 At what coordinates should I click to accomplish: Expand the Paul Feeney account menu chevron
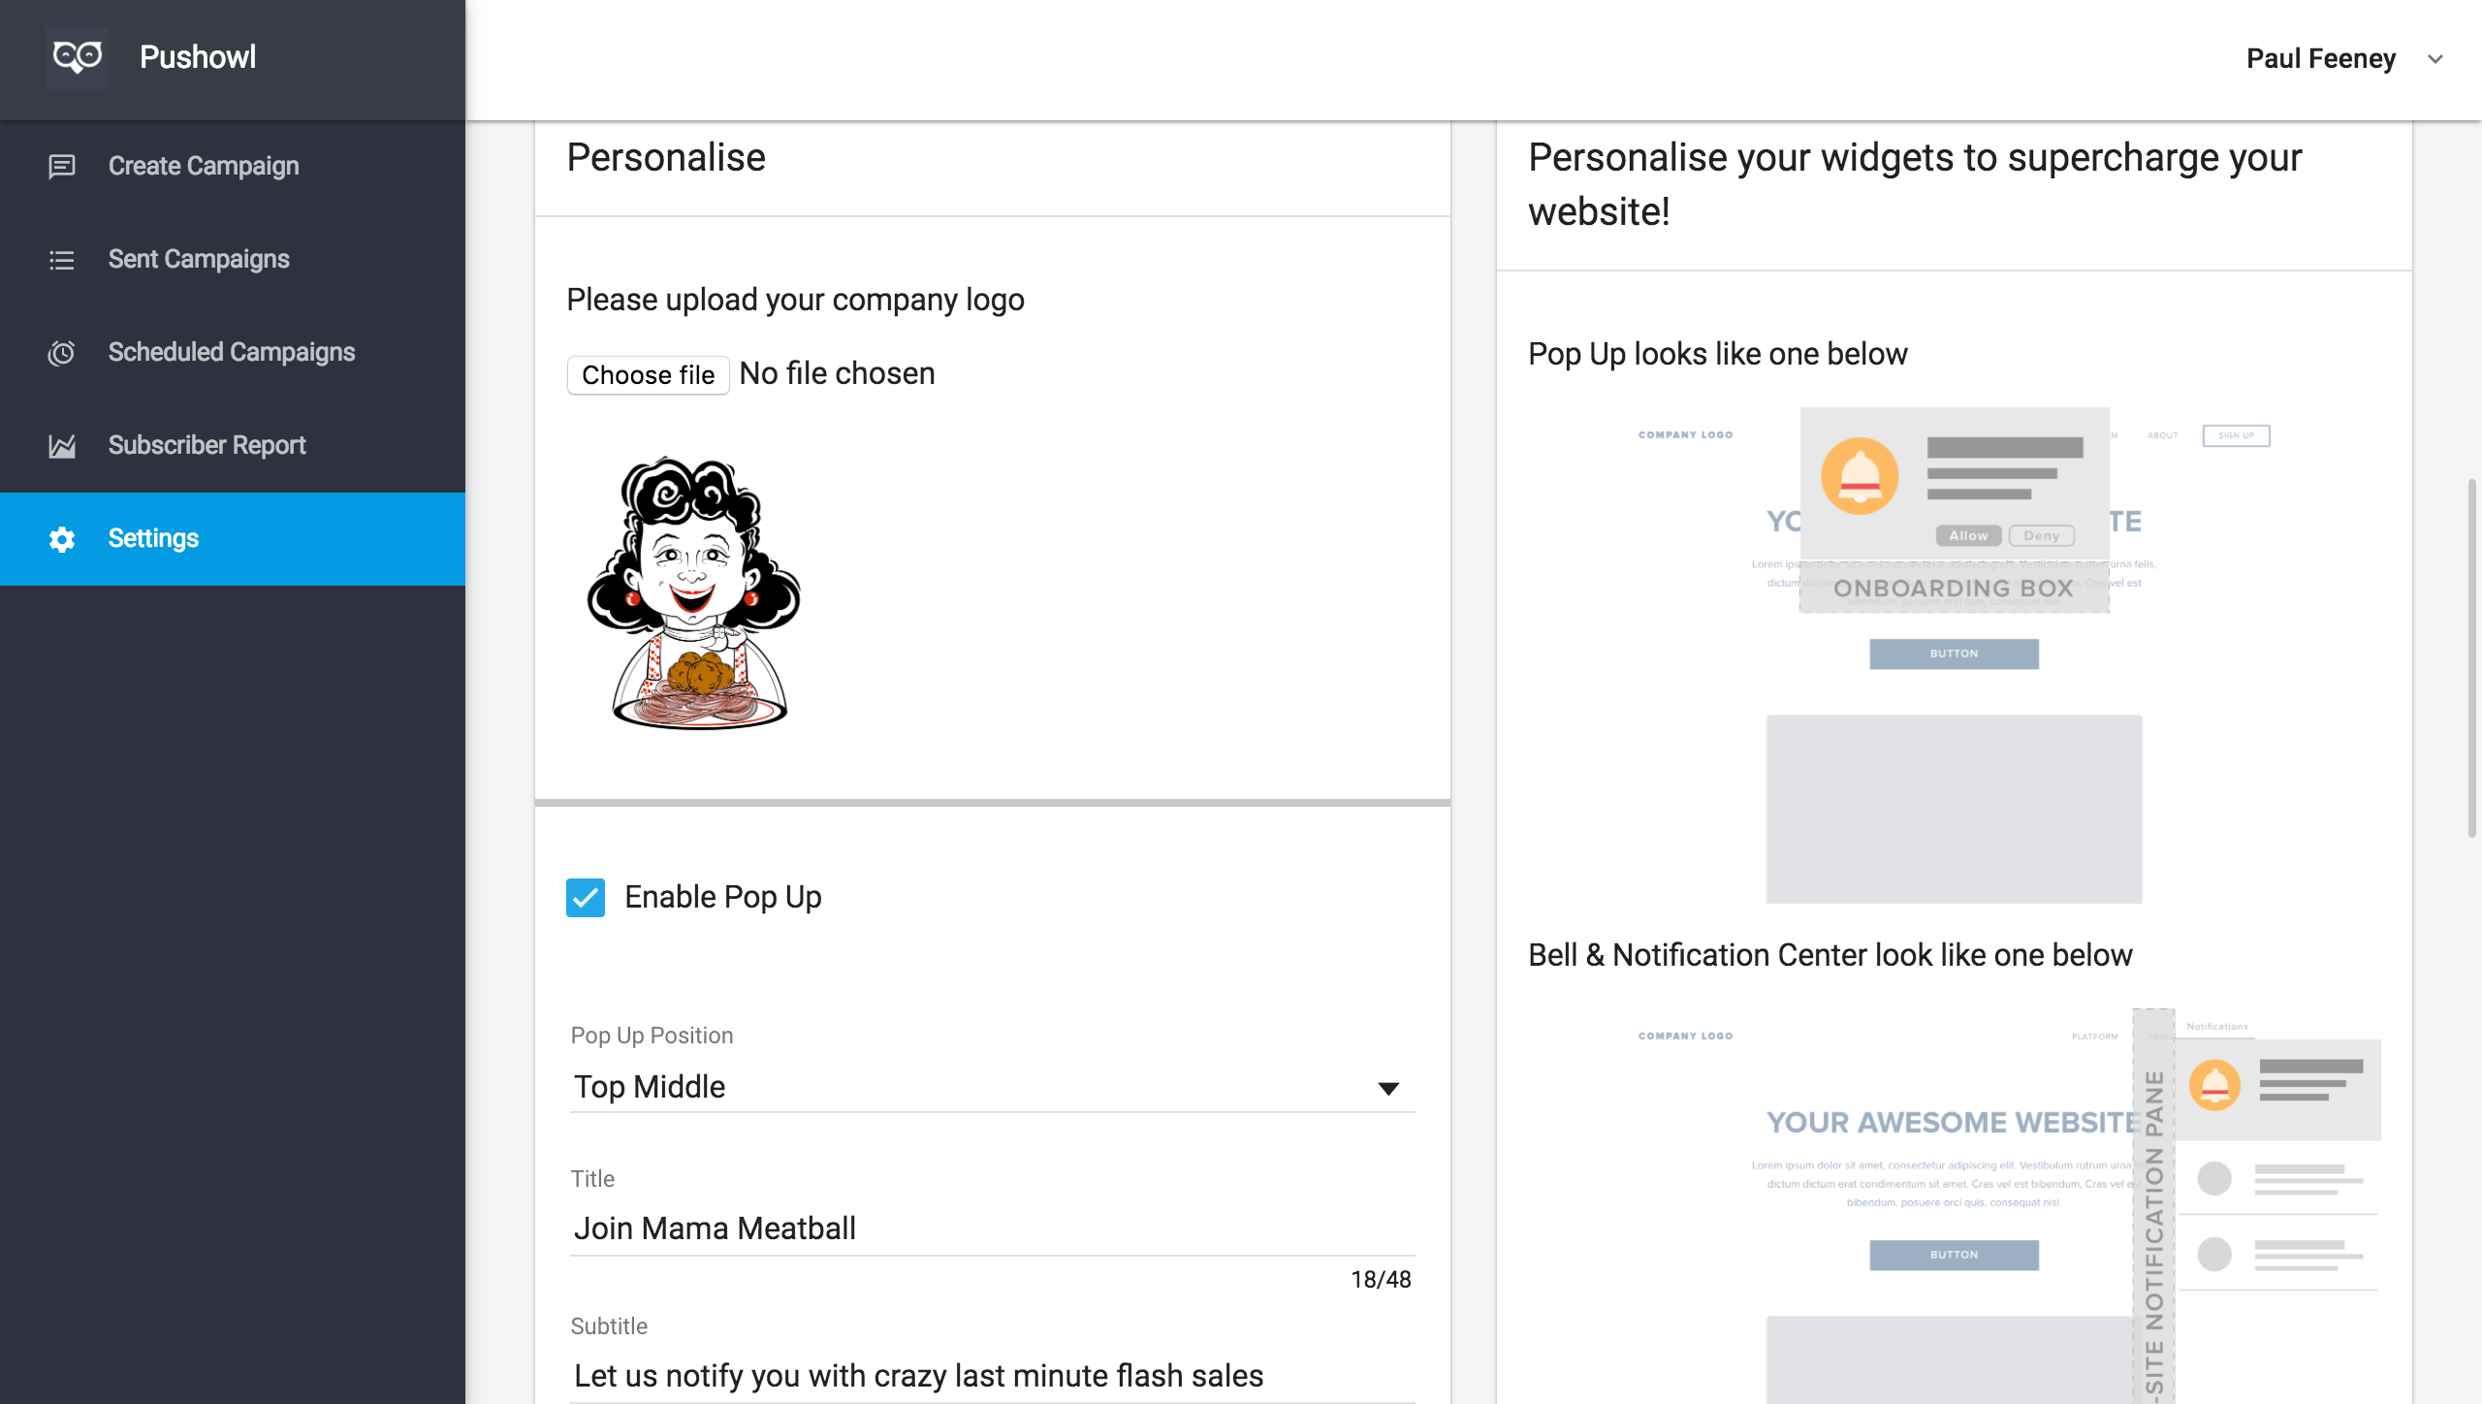(x=2435, y=59)
